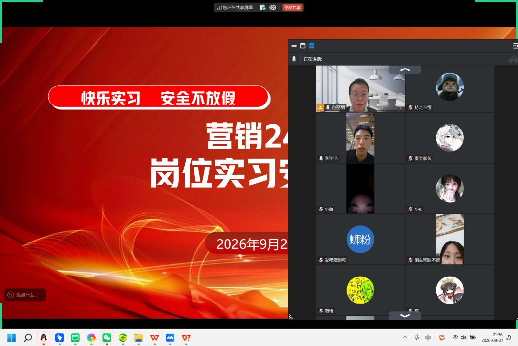The image size is (518, 346).
Task: Open the WPS Office icon in taskbar
Action: pos(154,338)
